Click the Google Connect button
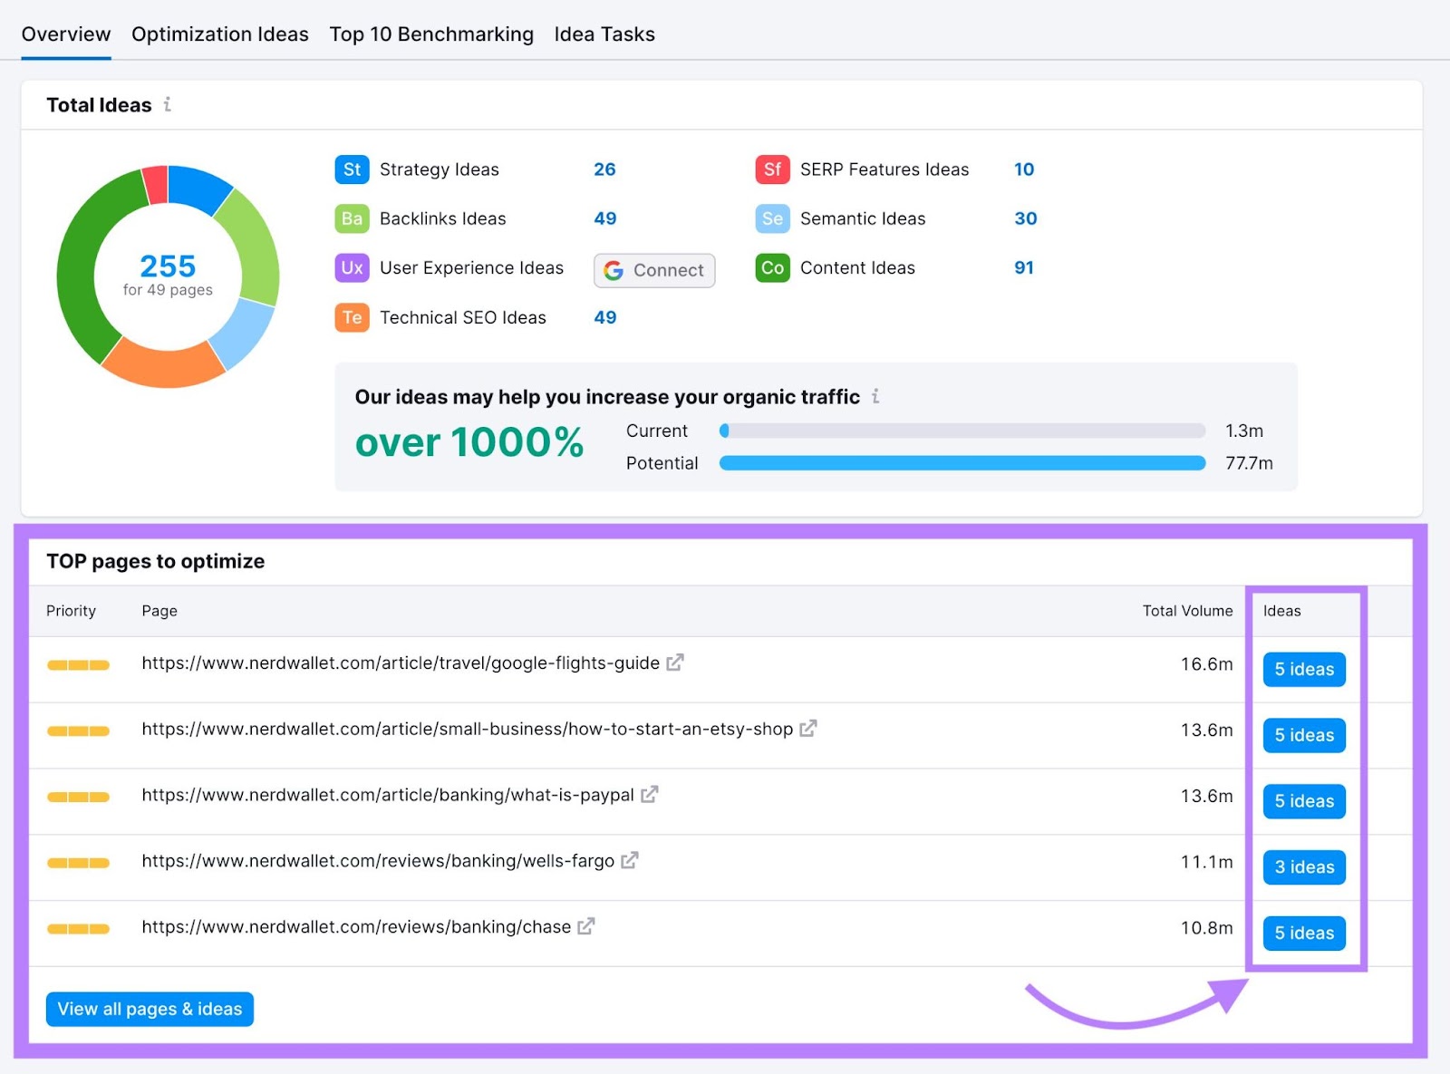Screen dimensions: 1450x1074 pyautogui.click(x=654, y=270)
